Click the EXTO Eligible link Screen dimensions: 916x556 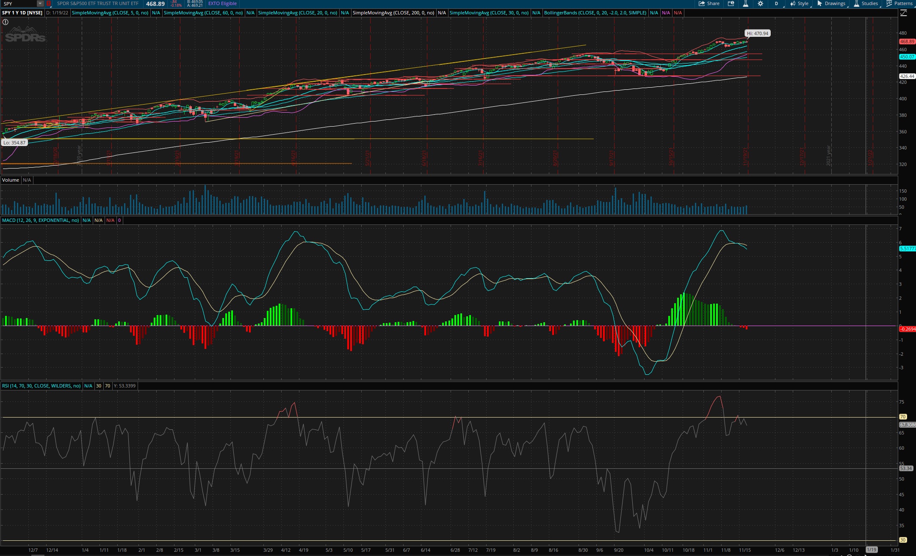[x=222, y=3]
